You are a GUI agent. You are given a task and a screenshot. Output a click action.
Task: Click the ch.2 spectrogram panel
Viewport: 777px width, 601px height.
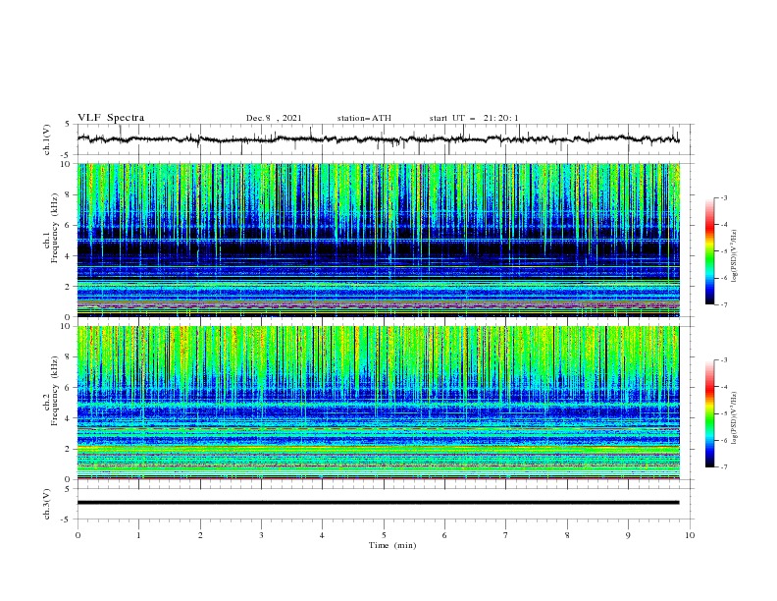click(379, 403)
